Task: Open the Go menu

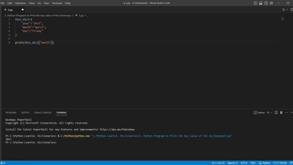Action: [39, 3]
